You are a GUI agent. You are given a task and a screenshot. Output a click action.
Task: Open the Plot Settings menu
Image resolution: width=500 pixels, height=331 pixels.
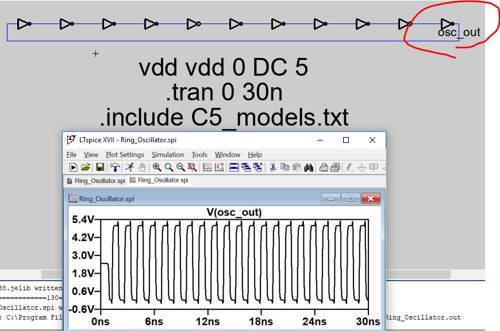click(x=125, y=154)
